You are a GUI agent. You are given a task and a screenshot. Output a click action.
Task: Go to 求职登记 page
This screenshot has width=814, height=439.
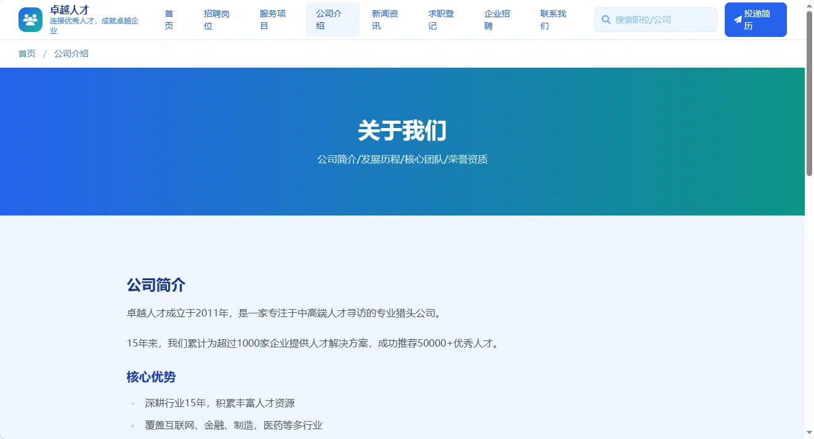pos(441,20)
